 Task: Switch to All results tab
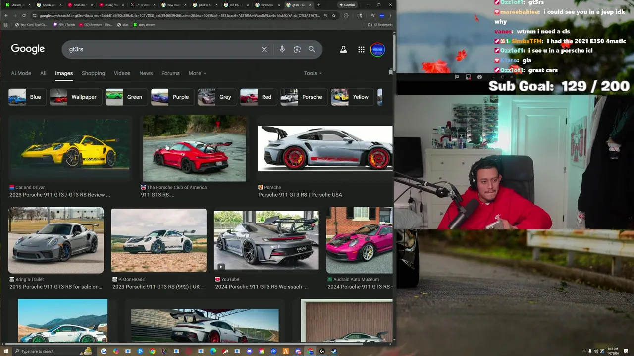pos(43,73)
